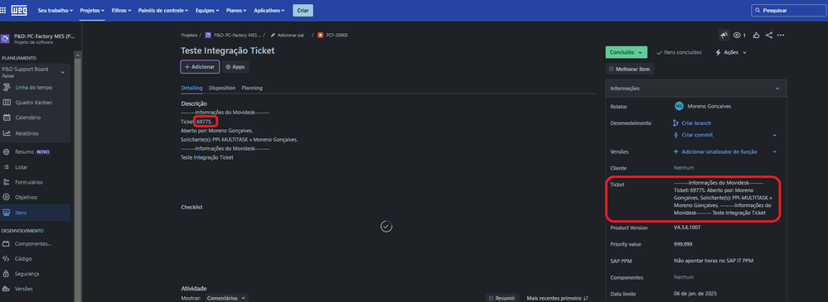
Task: Open Quadro Kanban in sidebar
Action: click(x=35, y=103)
